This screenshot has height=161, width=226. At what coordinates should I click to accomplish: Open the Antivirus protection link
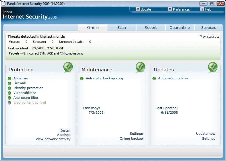pos(21,78)
